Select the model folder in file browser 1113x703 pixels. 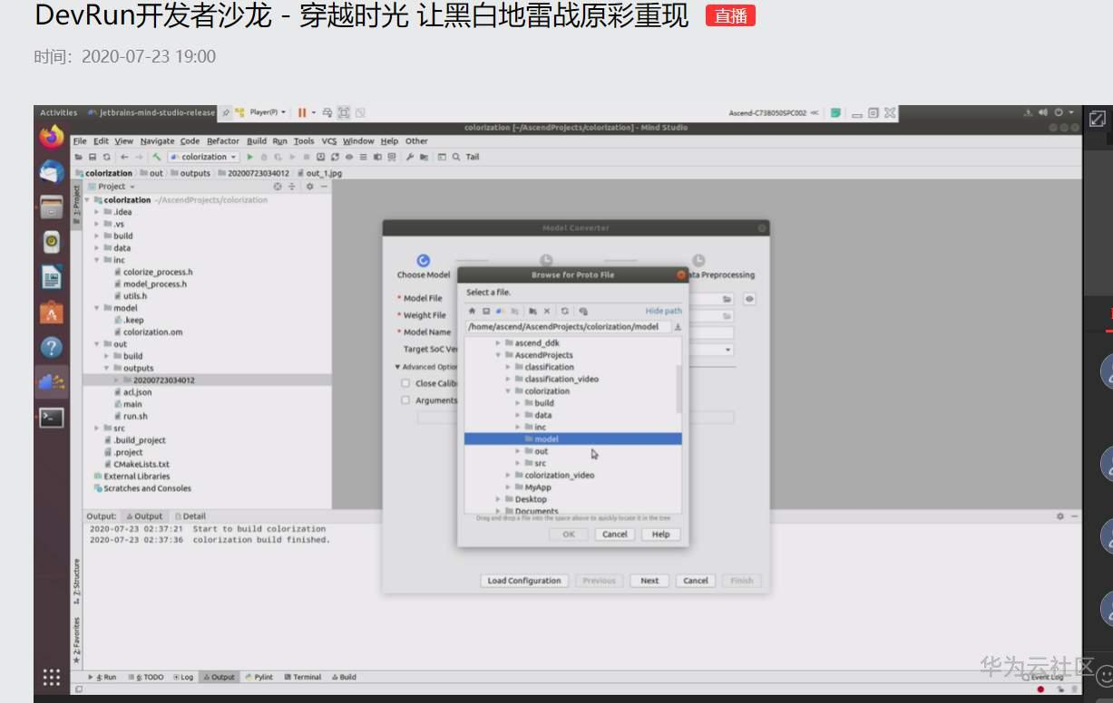573,439
